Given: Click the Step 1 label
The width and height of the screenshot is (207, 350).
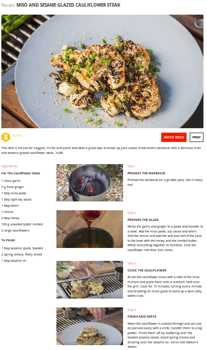Looking at the screenshot, I should point(131,166).
